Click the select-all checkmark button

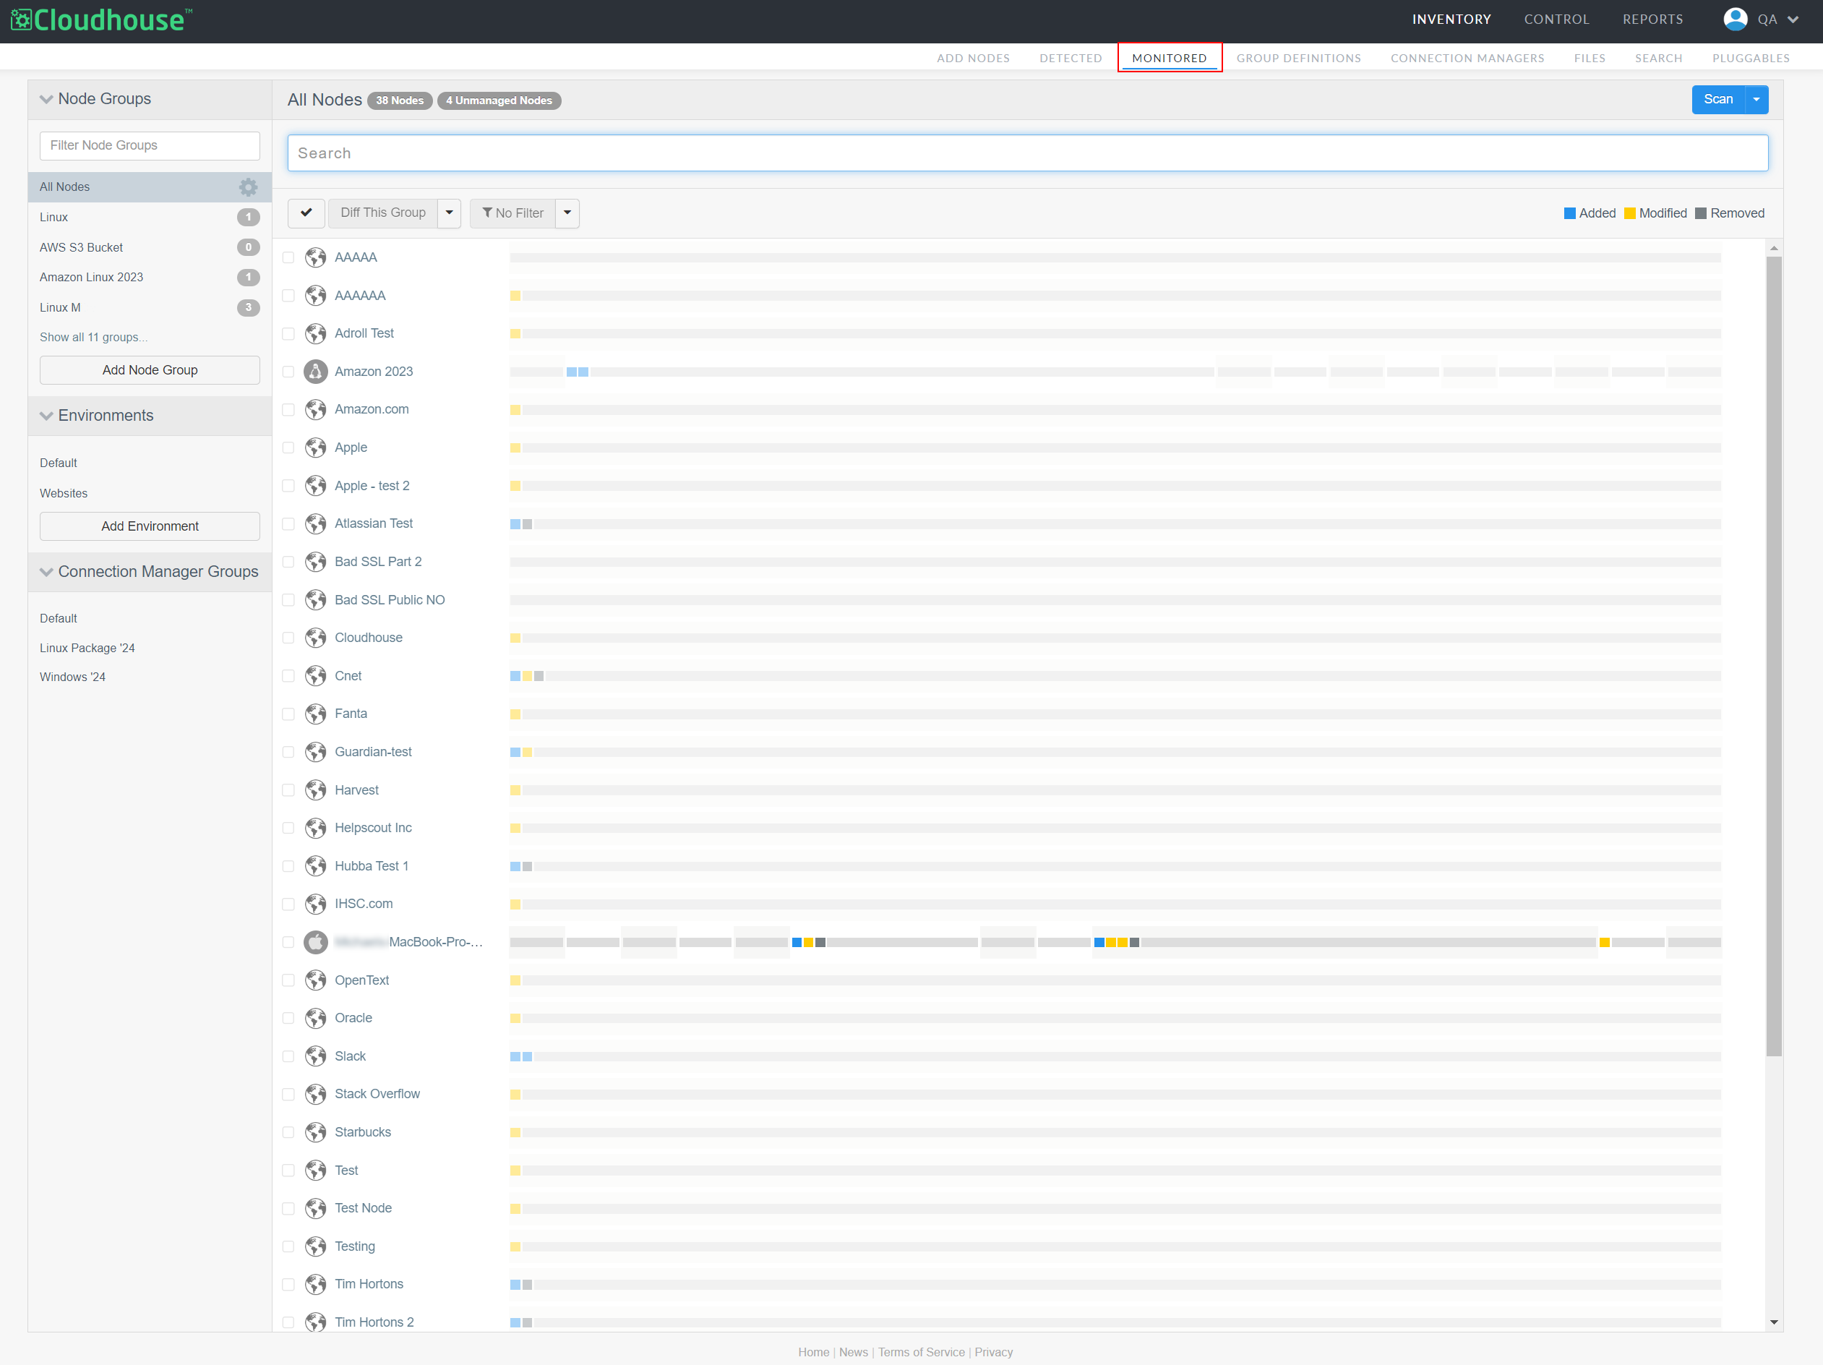pyautogui.click(x=306, y=213)
